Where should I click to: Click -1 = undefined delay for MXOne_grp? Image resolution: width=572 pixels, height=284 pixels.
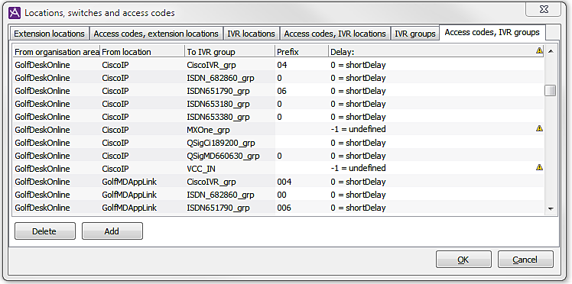click(x=358, y=129)
